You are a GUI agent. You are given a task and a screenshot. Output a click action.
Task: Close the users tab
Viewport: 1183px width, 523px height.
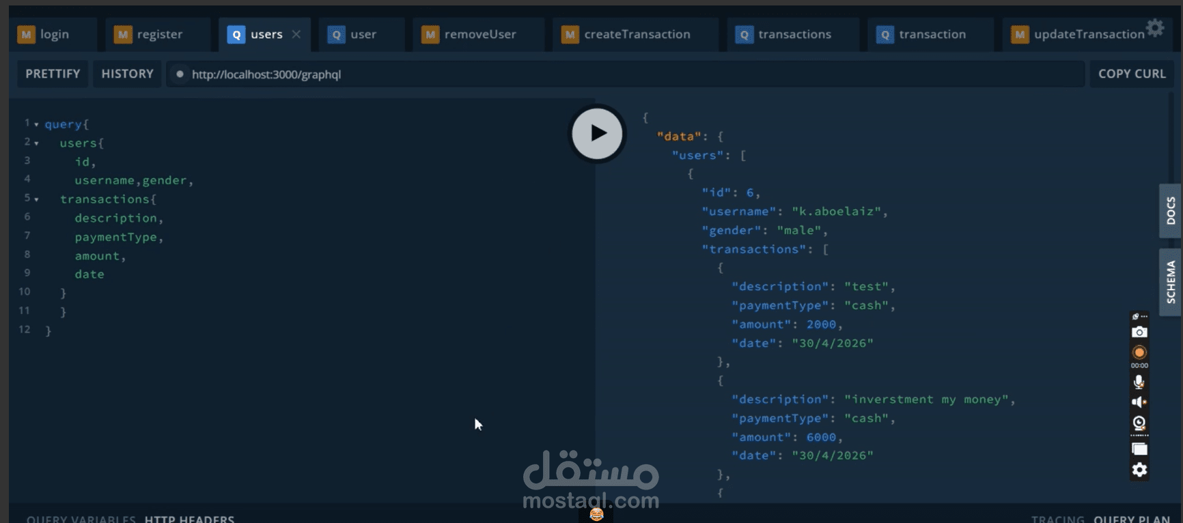click(x=296, y=34)
